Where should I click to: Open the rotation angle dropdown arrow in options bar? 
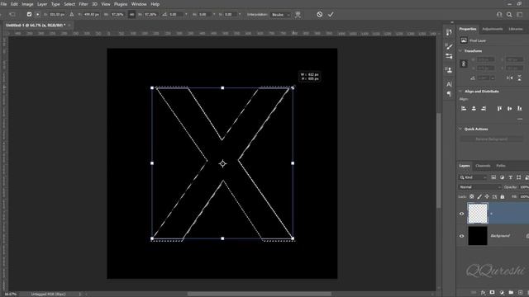[x=186, y=15]
